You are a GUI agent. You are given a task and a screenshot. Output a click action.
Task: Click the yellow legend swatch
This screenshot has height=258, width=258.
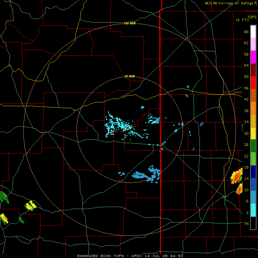253,133
